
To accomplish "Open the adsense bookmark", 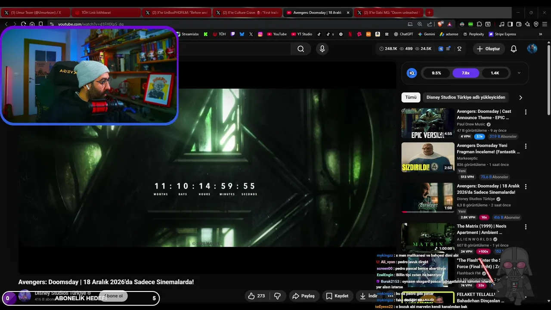I will [x=449, y=34].
